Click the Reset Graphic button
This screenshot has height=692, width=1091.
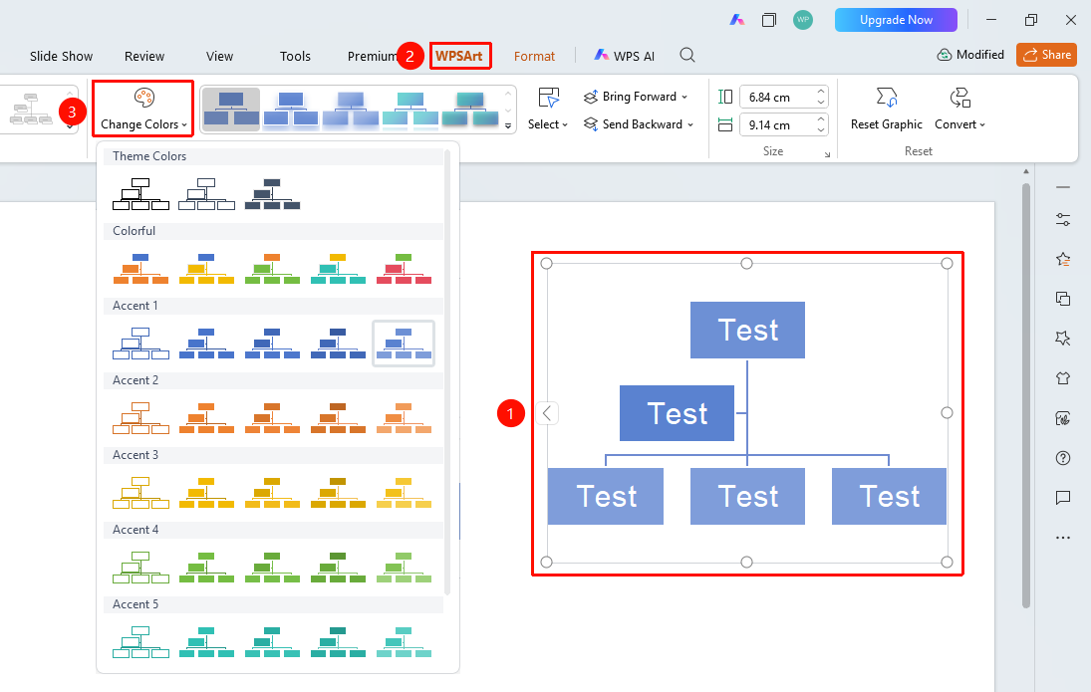click(x=887, y=110)
